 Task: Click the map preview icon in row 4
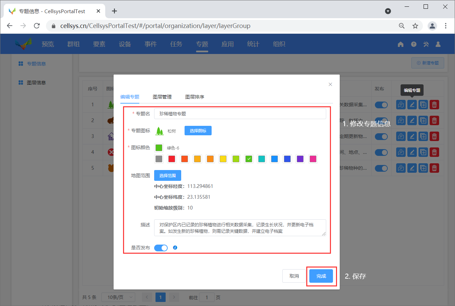(401, 152)
